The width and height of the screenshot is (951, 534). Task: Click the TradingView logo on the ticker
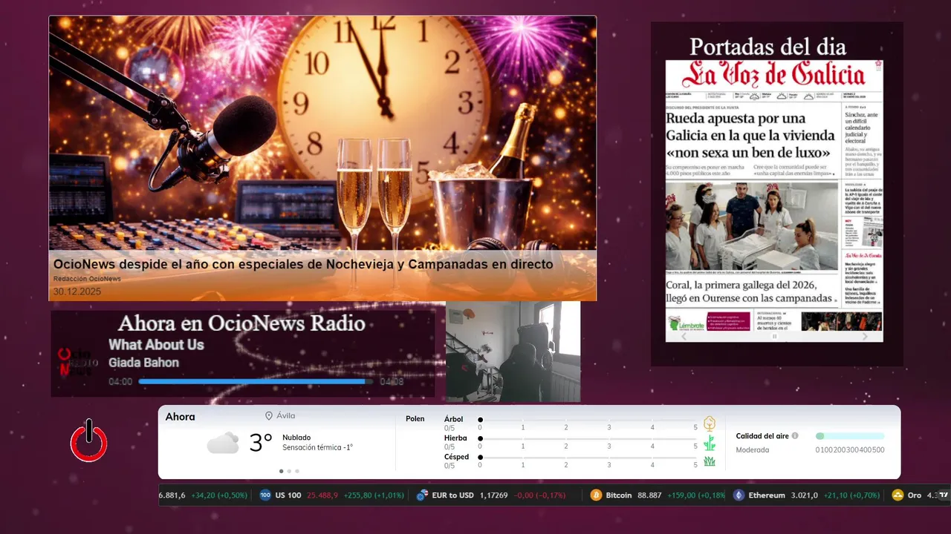(944, 495)
